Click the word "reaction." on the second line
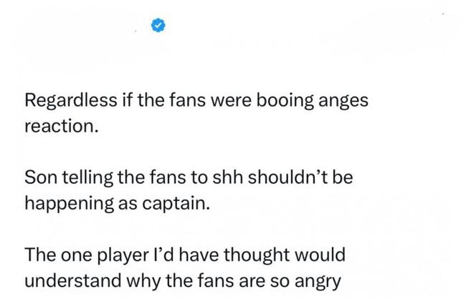466x299 pixels. tap(57, 128)
